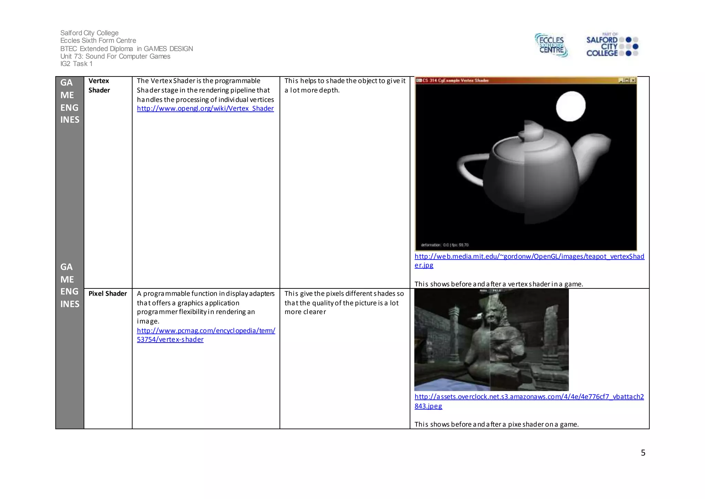Click the pixel shader statue game image
The image size is (705, 499).
[491, 339]
